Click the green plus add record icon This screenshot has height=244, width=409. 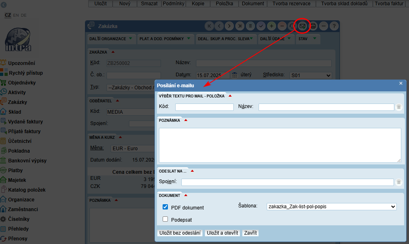[x=272, y=26]
